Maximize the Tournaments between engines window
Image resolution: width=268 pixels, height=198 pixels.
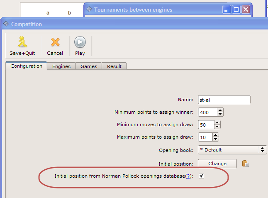pyautogui.click(x=236, y=10)
